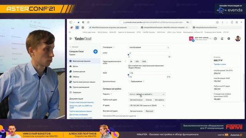
Task: Open the IP-адрес dropdown
Action: point(147,105)
